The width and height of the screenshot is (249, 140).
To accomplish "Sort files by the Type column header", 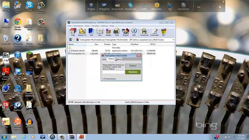I will [120, 44].
